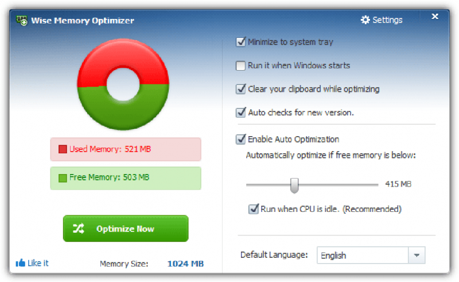459x282 pixels.
Task: Click the shuffle icon on Optimize Now
Action: pyautogui.click(x=79, y=229)
